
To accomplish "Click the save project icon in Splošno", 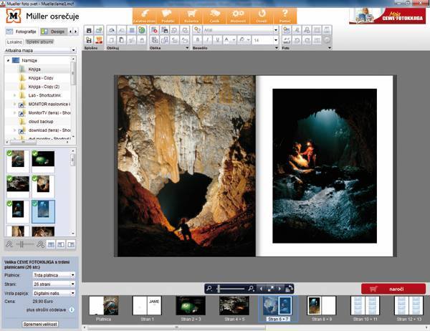I will 89,30.
